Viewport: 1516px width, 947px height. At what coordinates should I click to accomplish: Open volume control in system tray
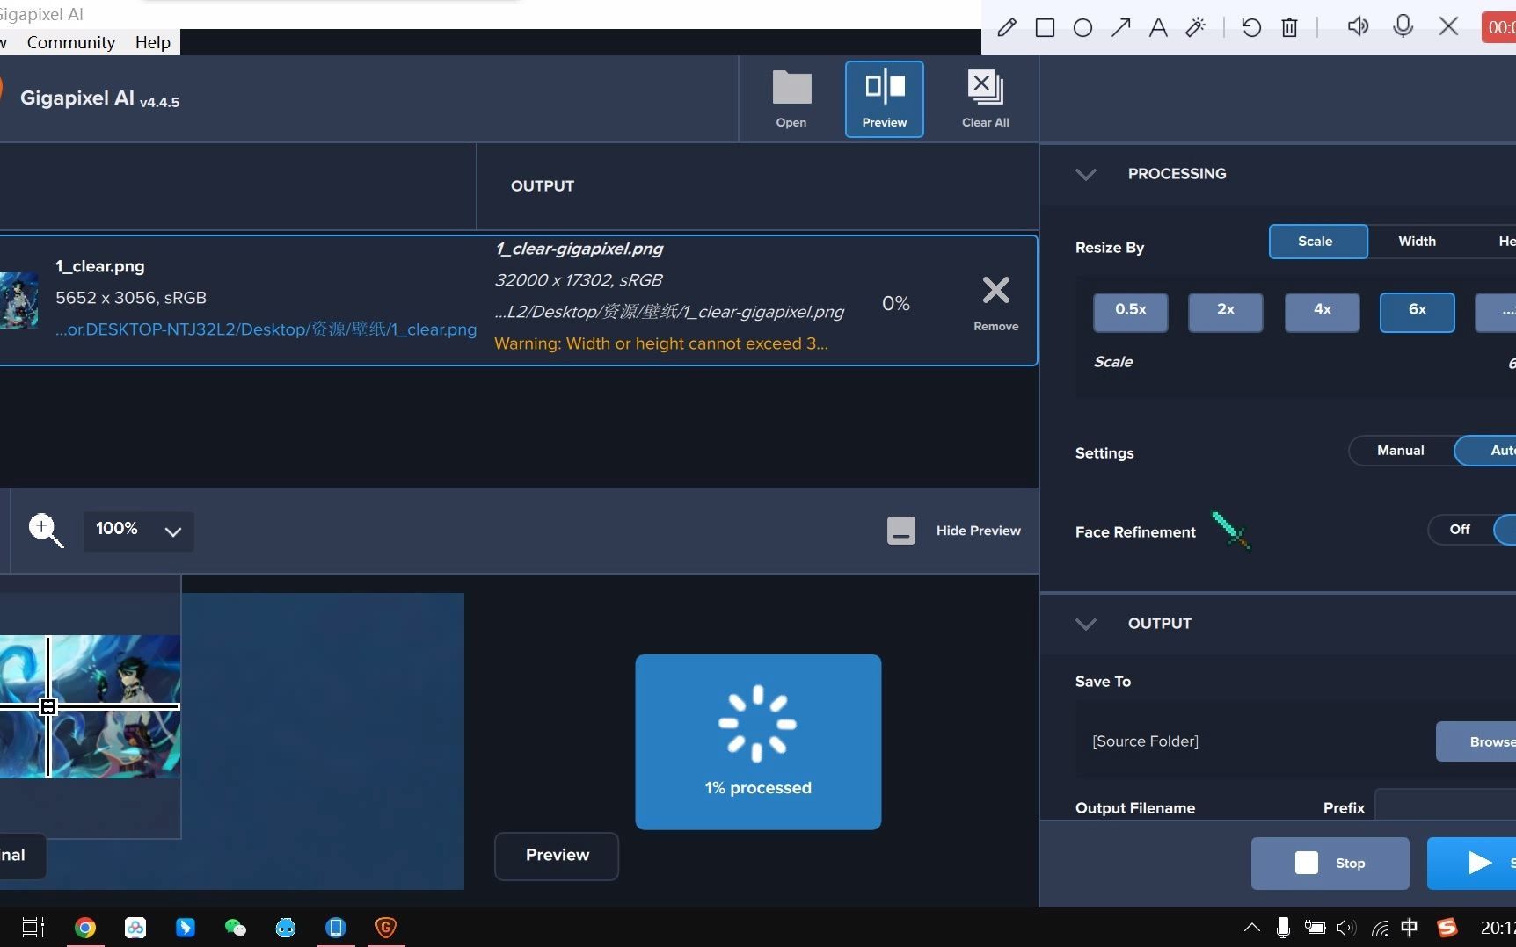pos(1346,928)
